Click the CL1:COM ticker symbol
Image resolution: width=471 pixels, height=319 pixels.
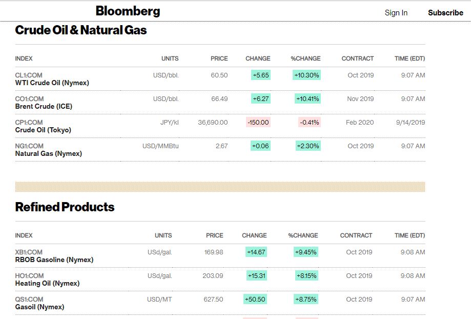(x=29, y=75)
